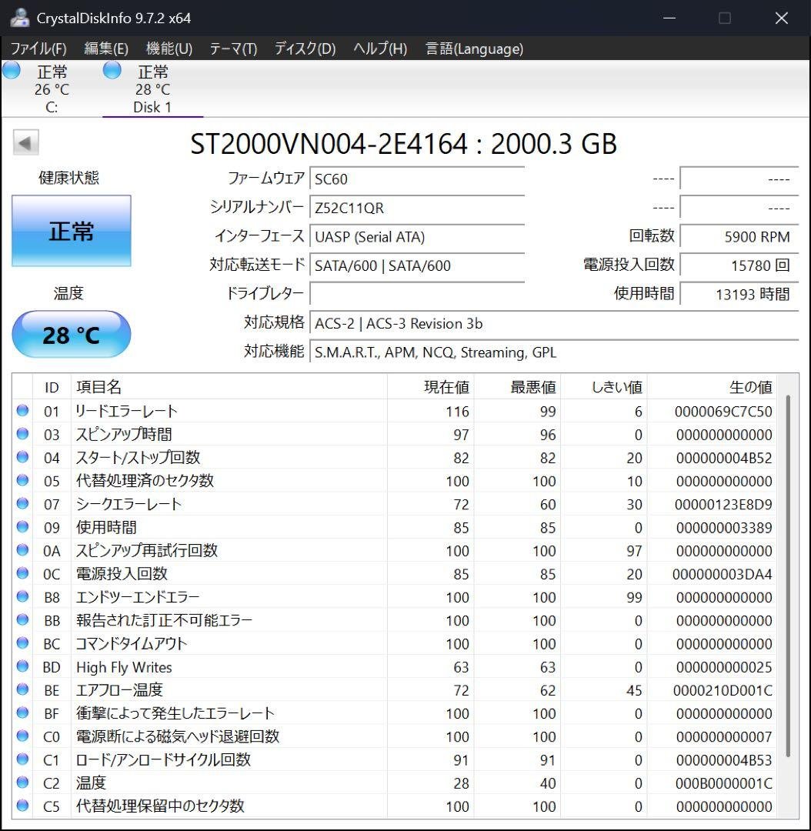Click the blue status orb for Disk 1
This screenshot has height=831, width=811.
coord(112,71)
